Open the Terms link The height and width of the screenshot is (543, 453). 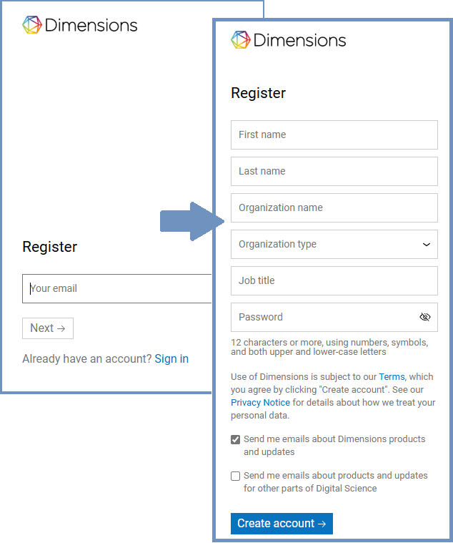click(x=392, y=377)
